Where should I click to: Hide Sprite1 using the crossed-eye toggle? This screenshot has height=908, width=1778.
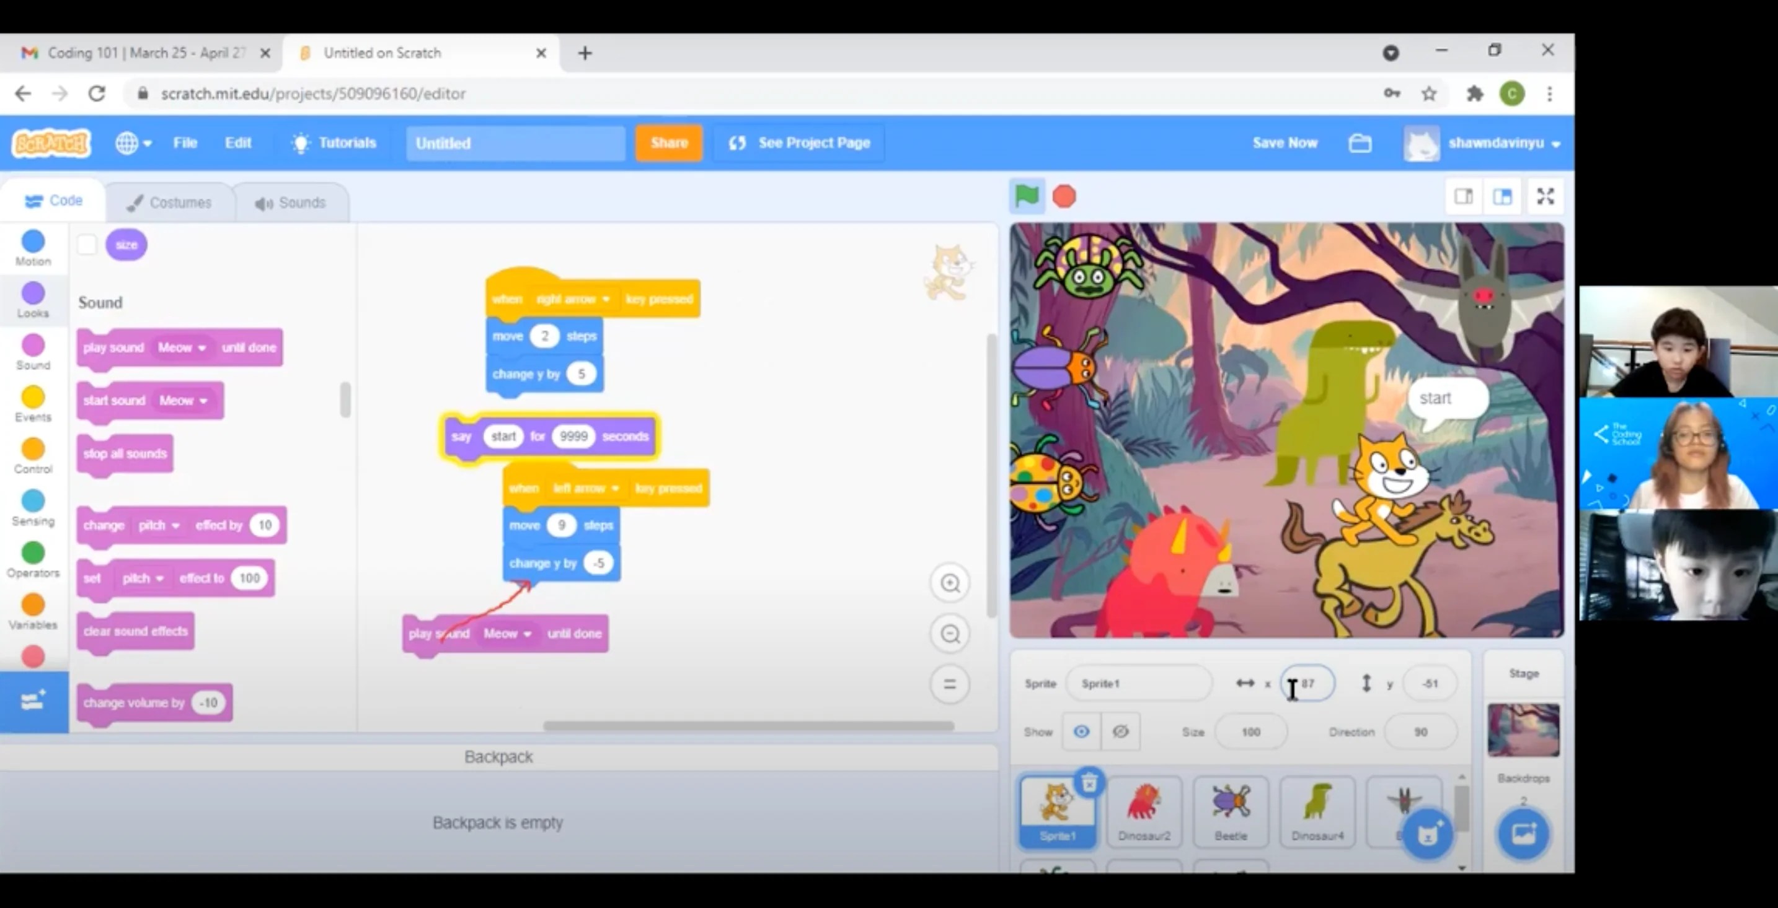coord(1120,731)
